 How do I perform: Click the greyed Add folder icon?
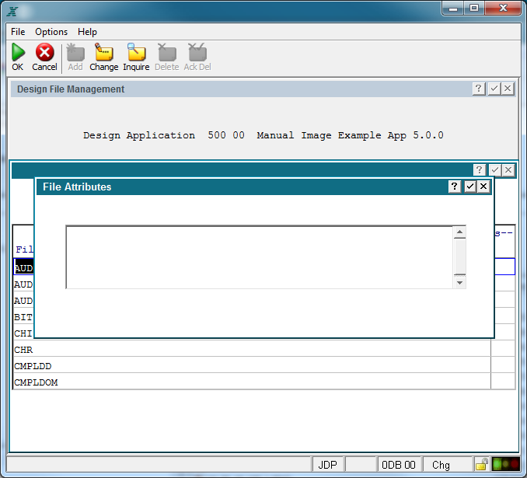75,52
